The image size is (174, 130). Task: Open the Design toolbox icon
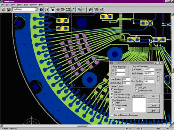pyautogui.click(x=58, y=10)
